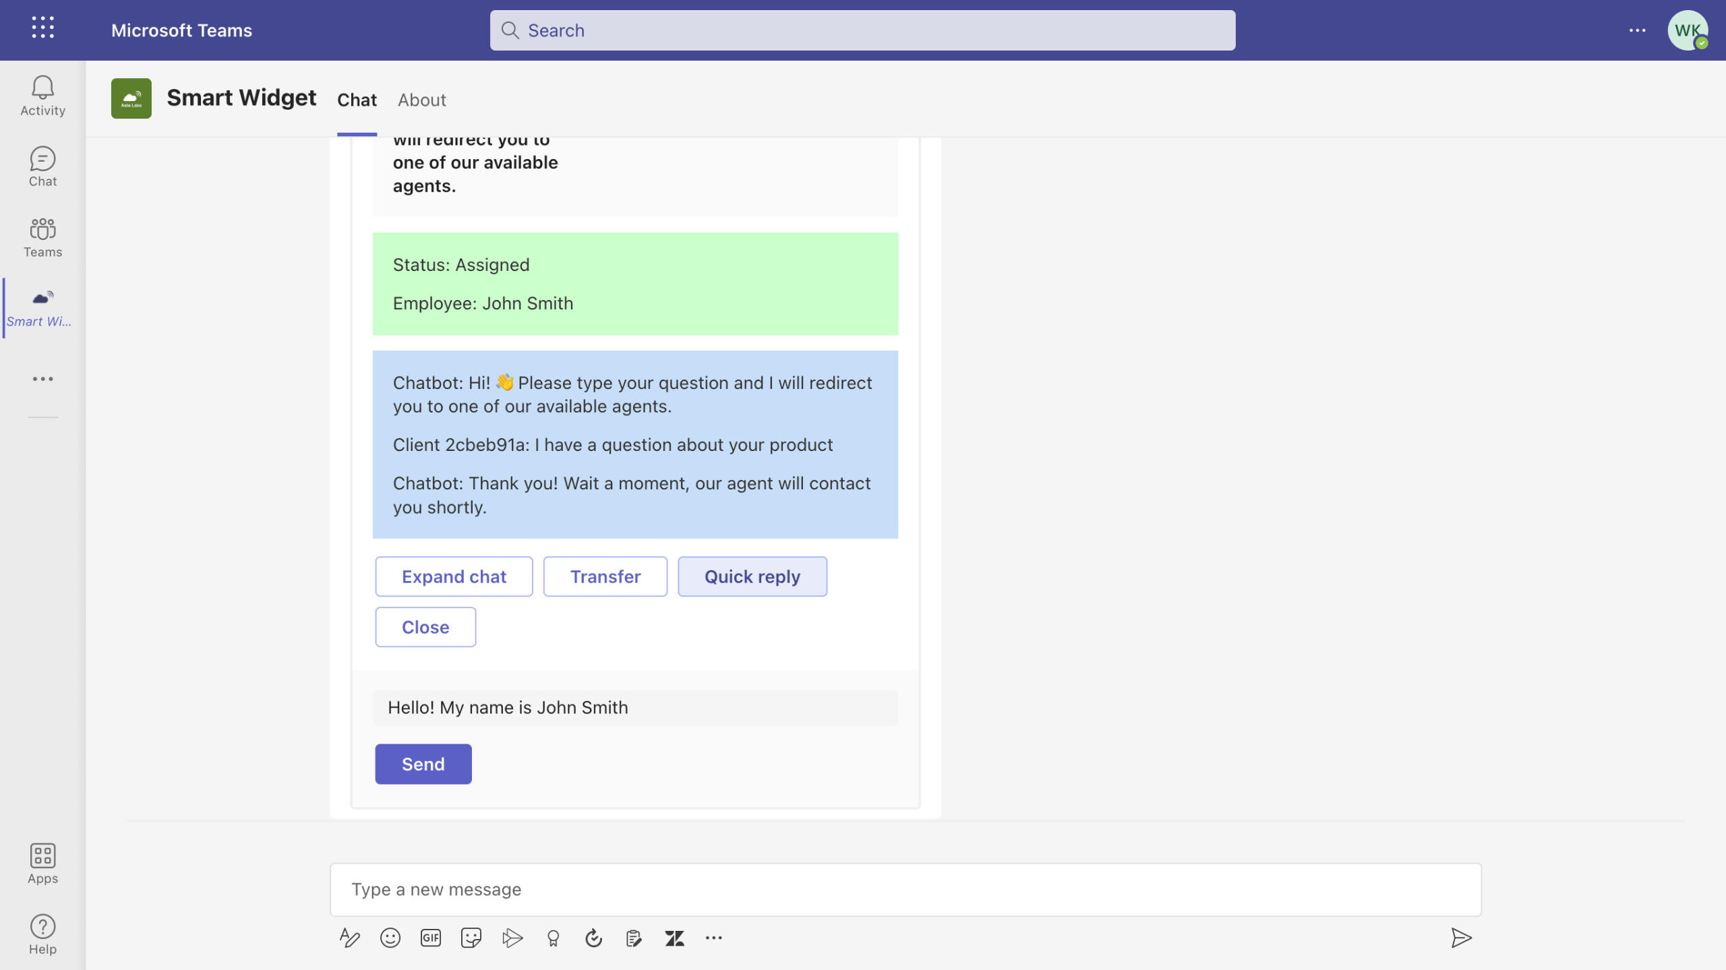1726x970 pixels.
Task: Select Smart Widget app in sidebar
Action: (40, 308)
